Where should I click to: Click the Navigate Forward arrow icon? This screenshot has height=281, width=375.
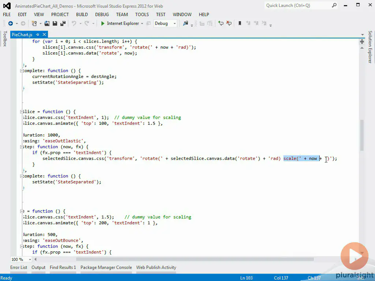[x=23, y=23]
